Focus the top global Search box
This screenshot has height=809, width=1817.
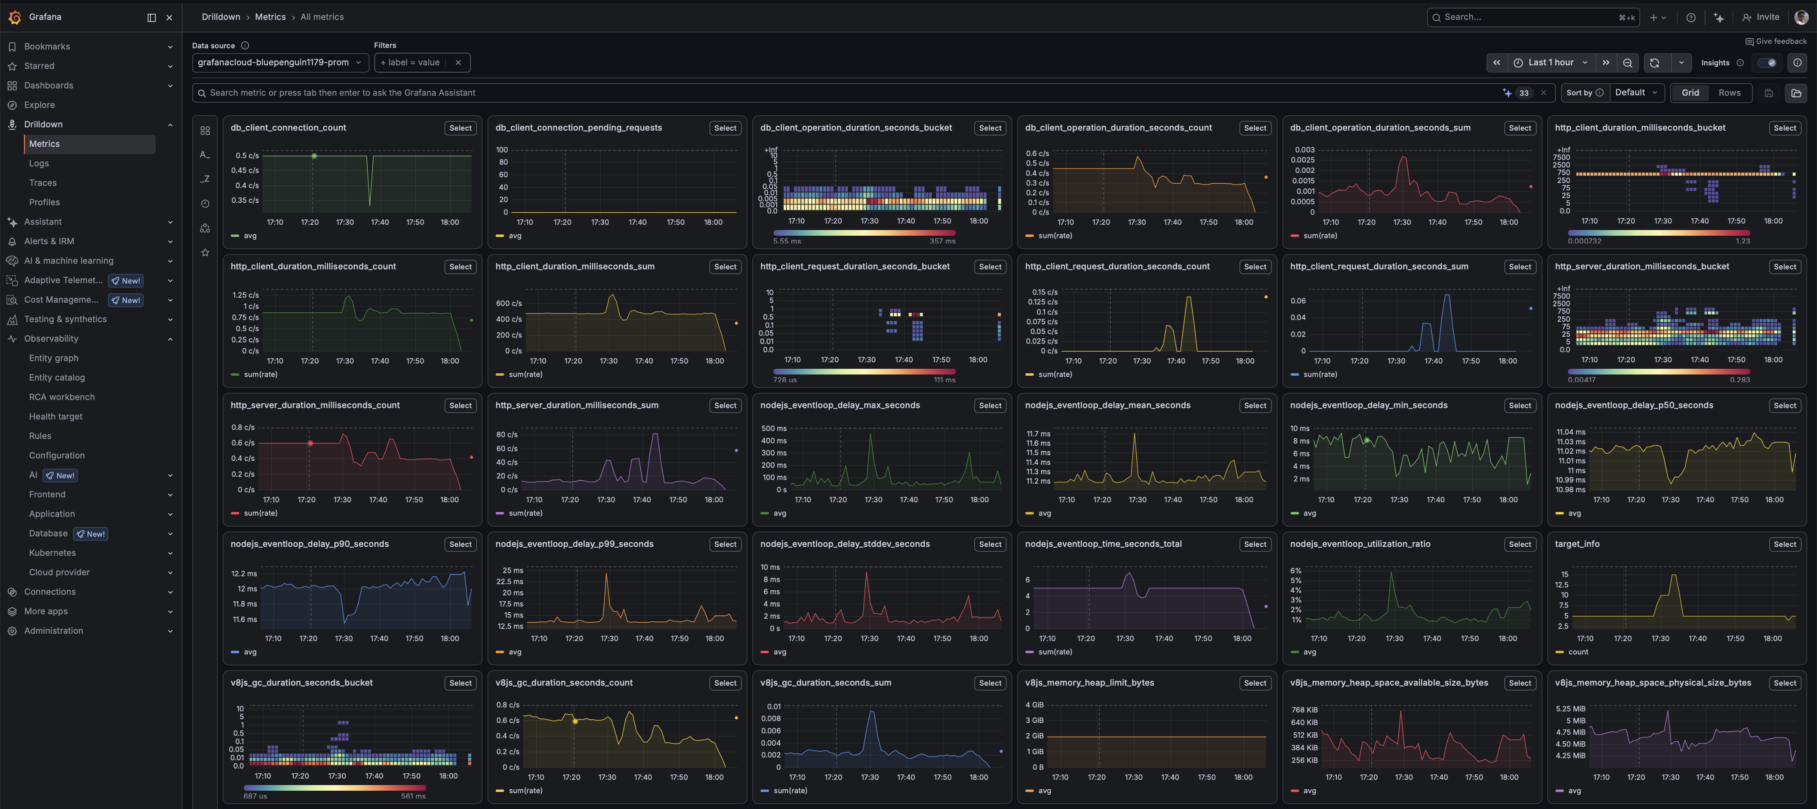(x=1533, y=17)
